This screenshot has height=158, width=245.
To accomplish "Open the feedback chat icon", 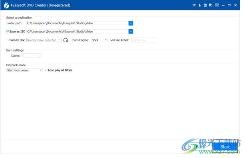I will coord(211,5).
